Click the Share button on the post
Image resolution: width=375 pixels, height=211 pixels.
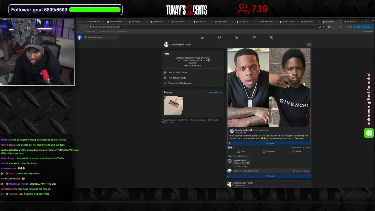[x=296, y=152]
